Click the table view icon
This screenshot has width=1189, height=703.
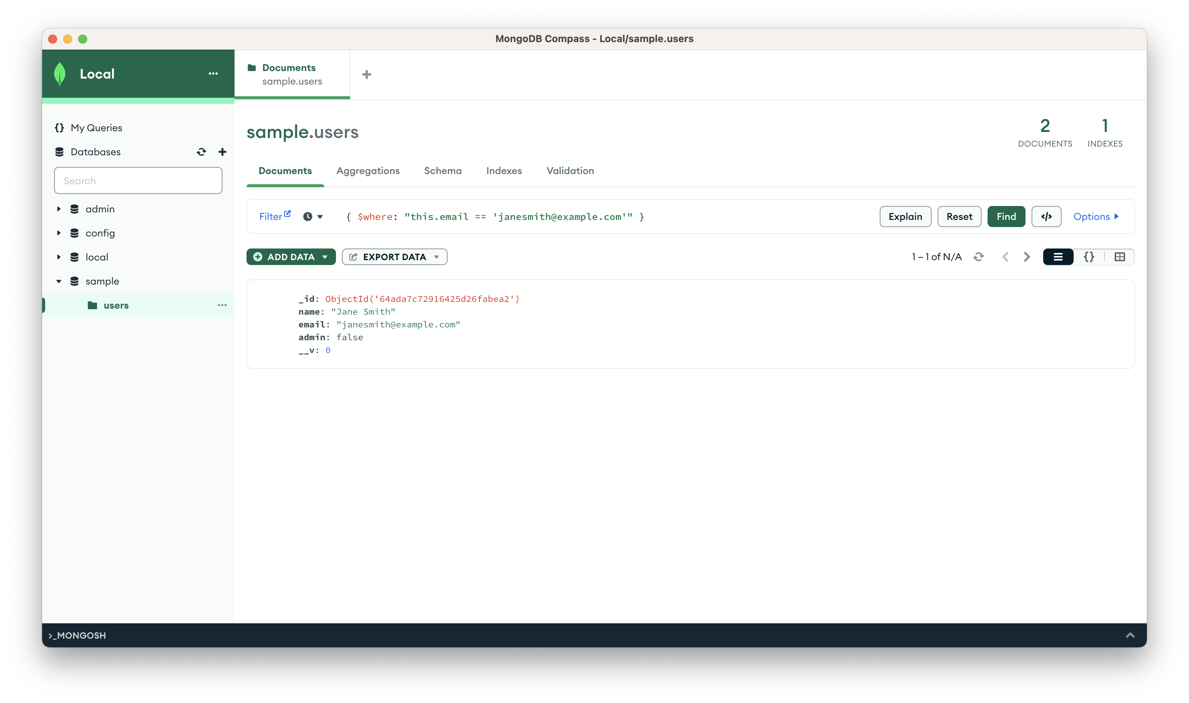(1119, 257)
